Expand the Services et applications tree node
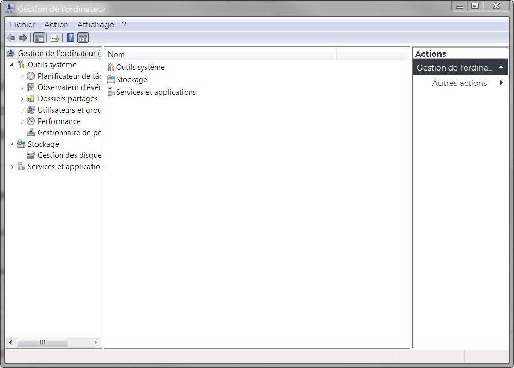514x368 pixels. [12, 167]
